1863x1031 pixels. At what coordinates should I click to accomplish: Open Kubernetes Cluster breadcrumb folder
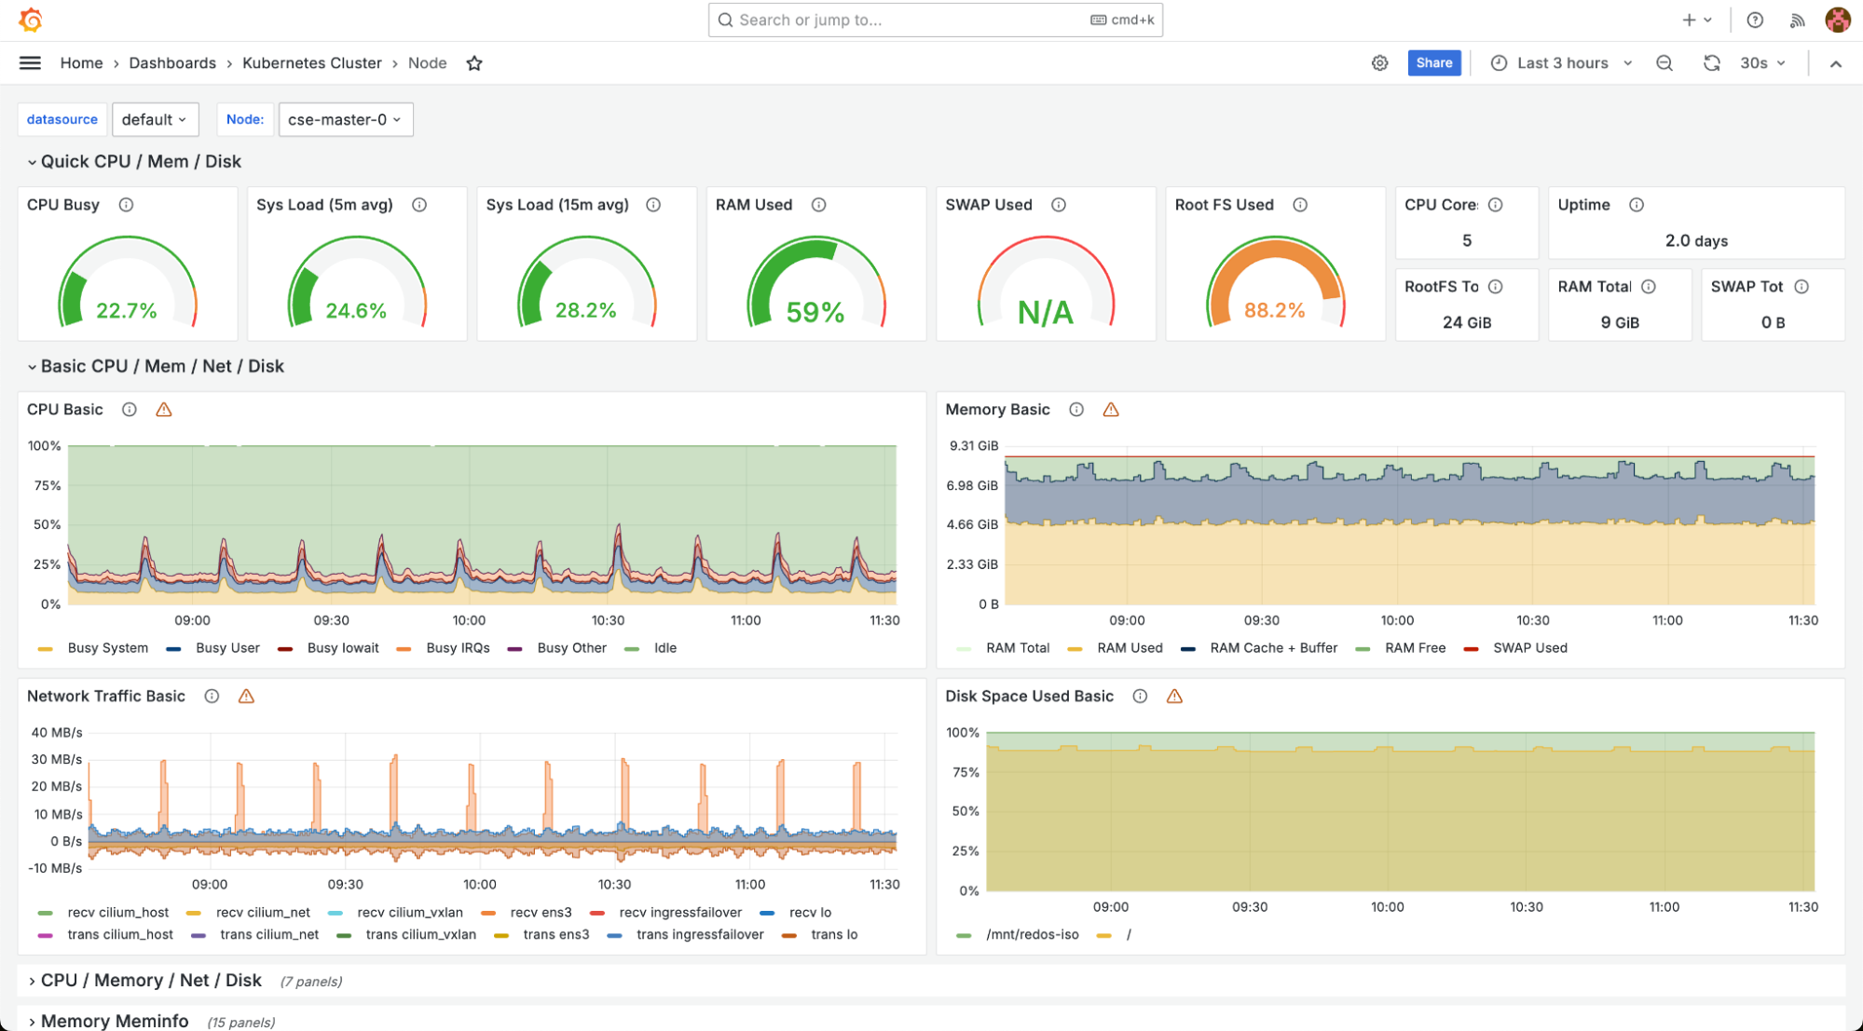[311, 63]
